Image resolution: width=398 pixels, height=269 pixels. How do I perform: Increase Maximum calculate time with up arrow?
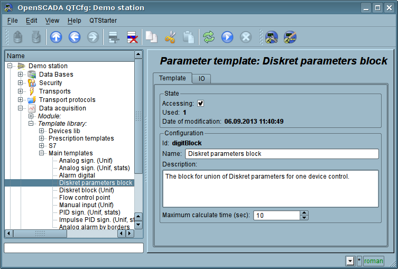coord(304,213)
